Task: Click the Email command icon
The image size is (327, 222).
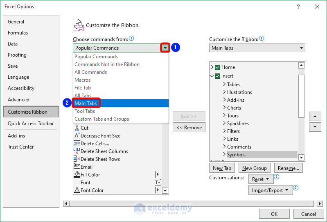Action: 77,167
